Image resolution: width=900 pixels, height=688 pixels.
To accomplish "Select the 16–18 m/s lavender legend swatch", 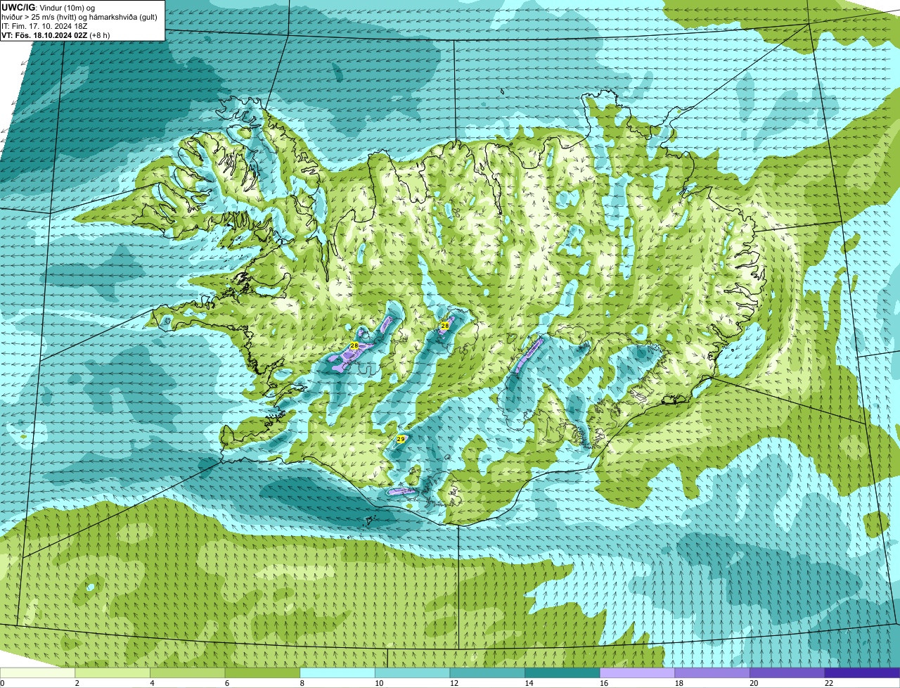I will pos(637,673).
